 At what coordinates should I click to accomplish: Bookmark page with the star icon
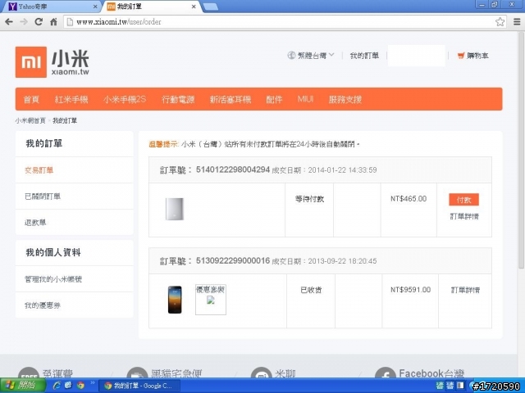500,22
